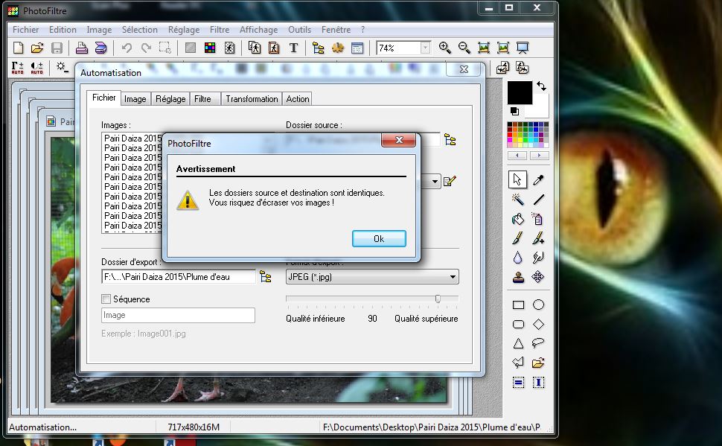Click the JPEG quality slider handle

(438, 299)
